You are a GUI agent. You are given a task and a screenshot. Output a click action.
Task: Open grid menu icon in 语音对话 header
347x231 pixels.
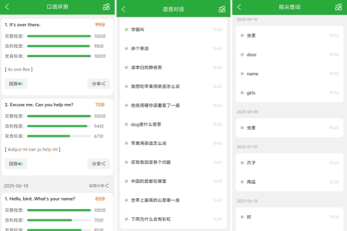coord(222,9)
